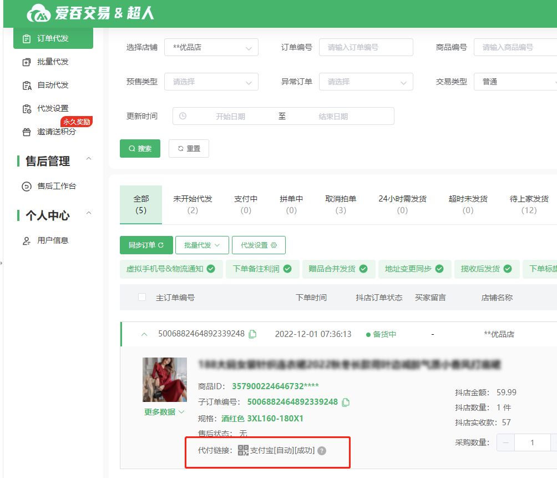Click the 同步订单 button
Image resolution: width=557 pixels, height=478 pixels.
click(146, 245)
